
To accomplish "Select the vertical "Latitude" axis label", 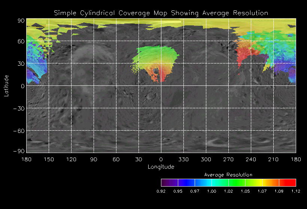I will click(x=6, y=85).
